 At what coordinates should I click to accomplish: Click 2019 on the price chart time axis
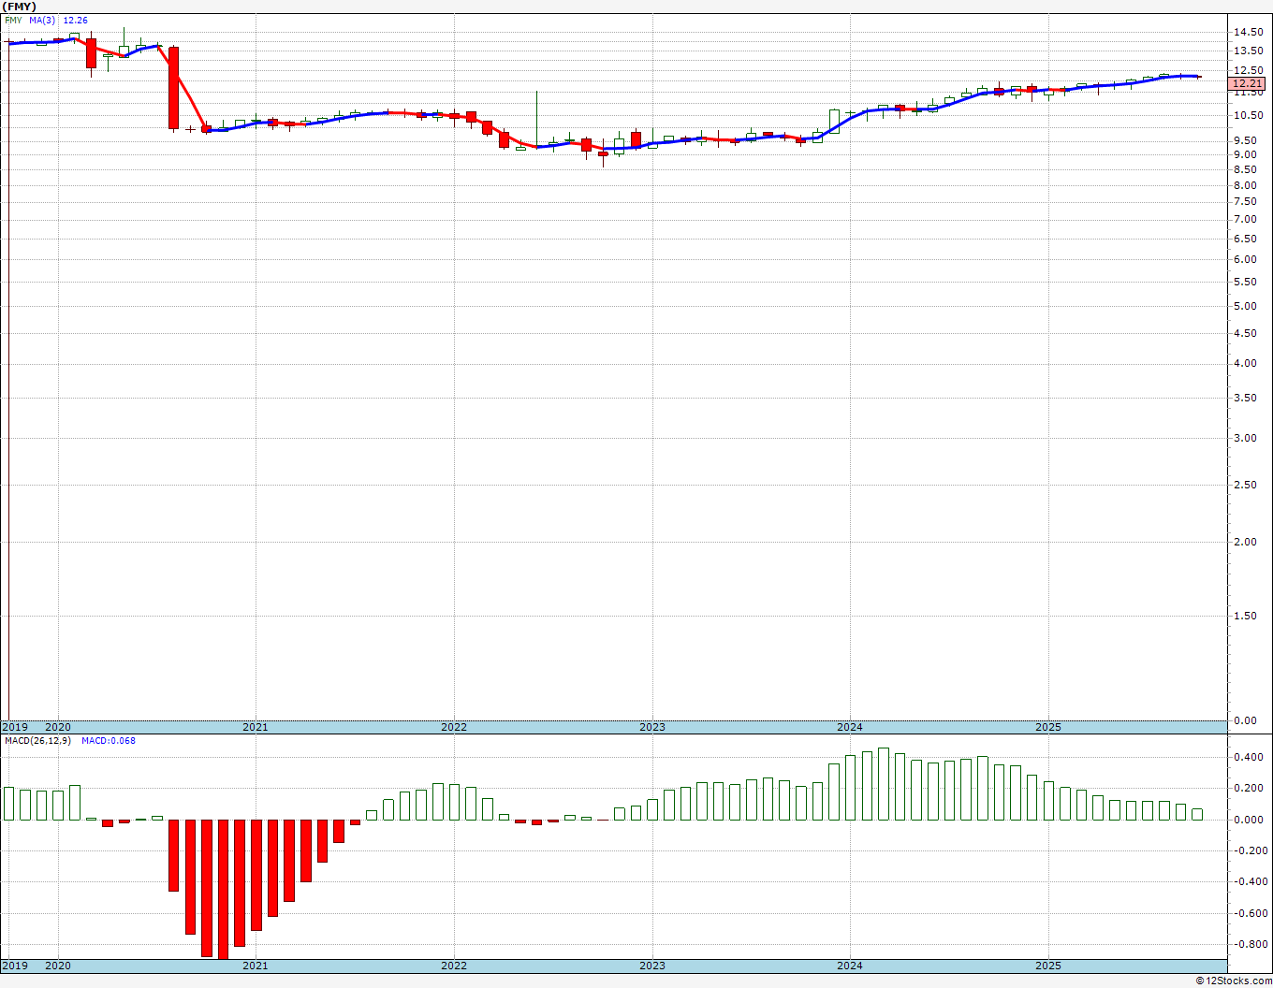click(x=14, y=727)
